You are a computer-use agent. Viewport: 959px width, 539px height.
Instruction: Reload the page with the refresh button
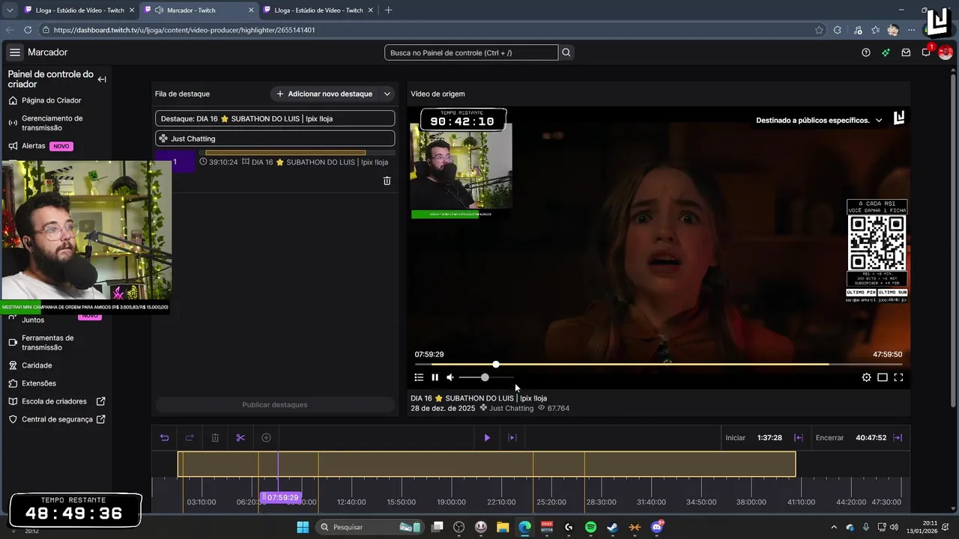[x=28, y=30]
